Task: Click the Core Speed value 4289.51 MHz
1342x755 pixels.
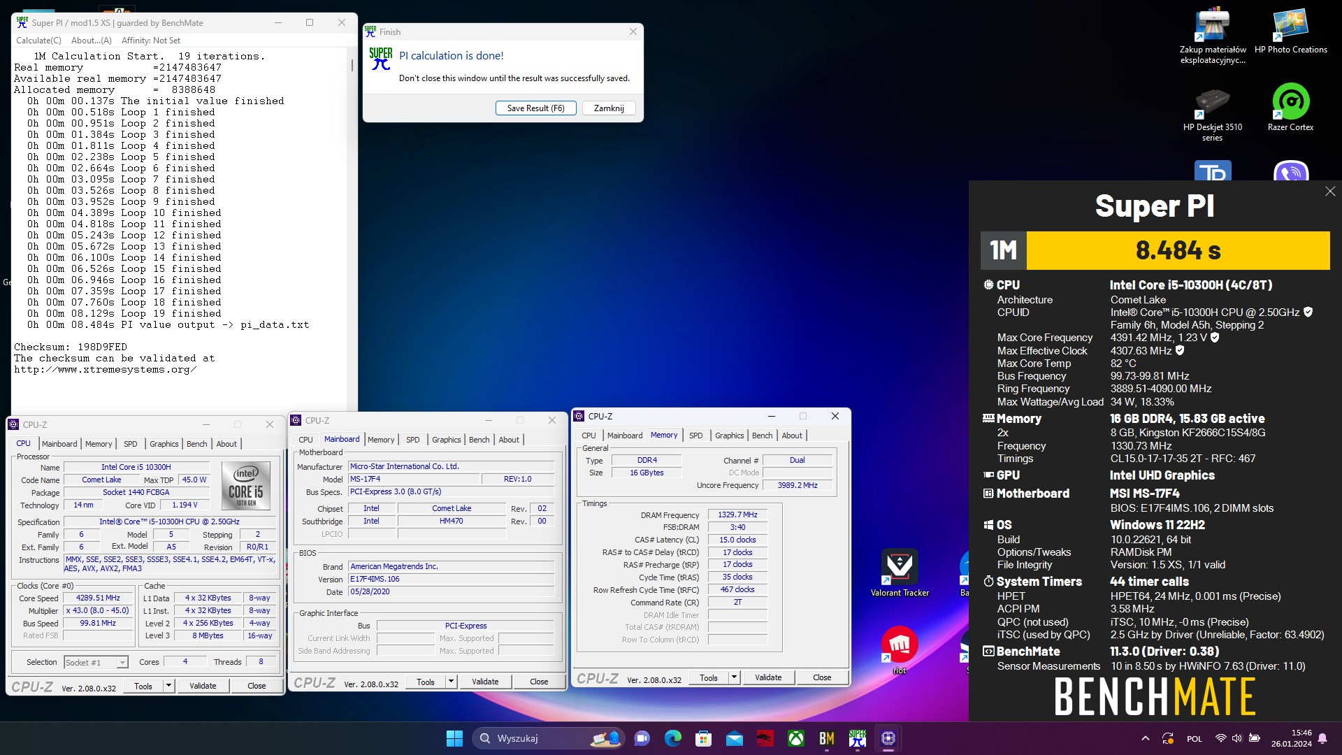Action: click(x=98, y=598)
